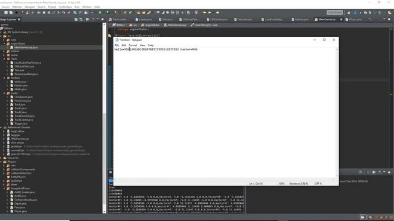394x221 pixels.
Task: Maximize the Package Explorer view
Action: pos(102,19)
